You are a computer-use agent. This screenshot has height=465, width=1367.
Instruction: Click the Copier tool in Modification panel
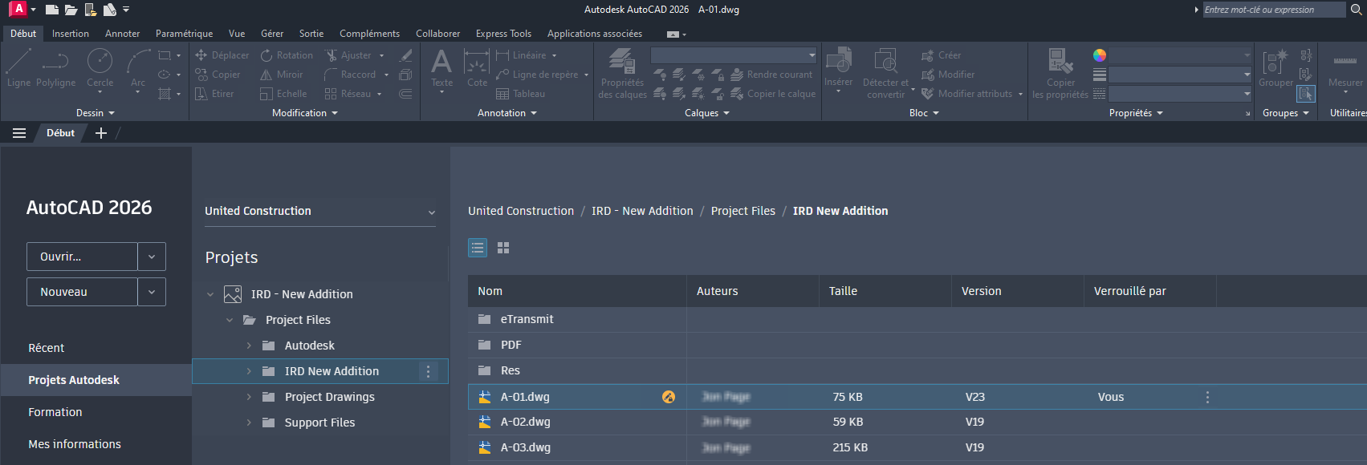coord(218,75)
